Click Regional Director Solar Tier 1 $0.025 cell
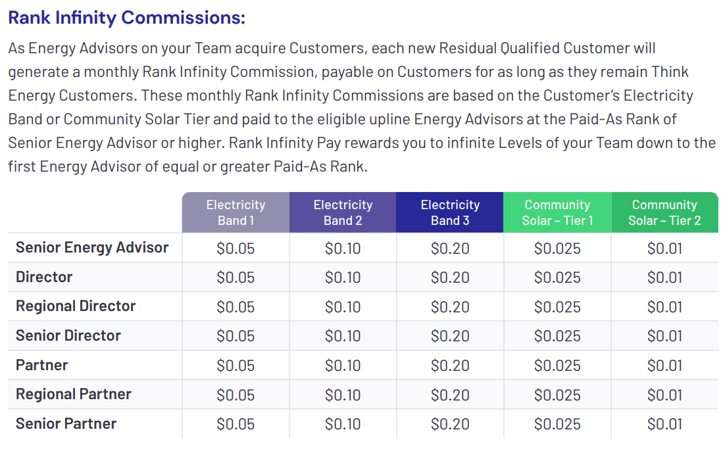The height and width of the screenshot is (461, 723). point(557,306)
